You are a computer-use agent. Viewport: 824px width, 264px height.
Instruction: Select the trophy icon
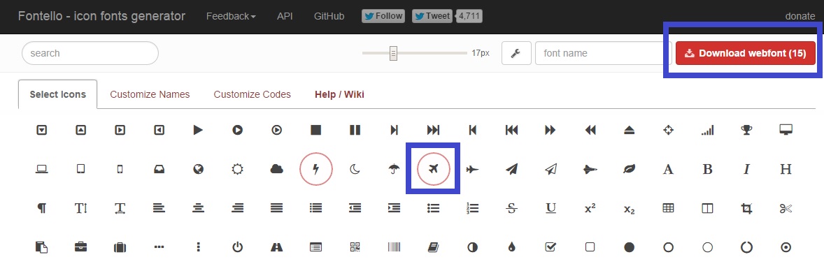point(746,130)
